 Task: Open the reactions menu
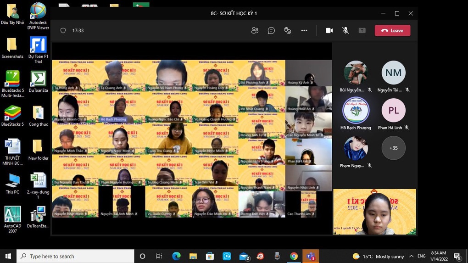coord(288,31)
